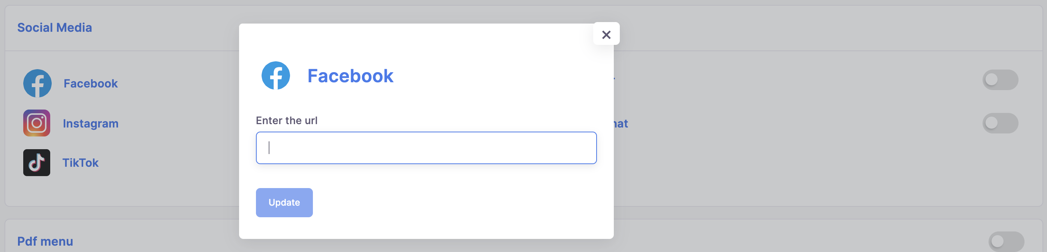Viewport: 1047px width, 252px height.
Task: Click the blank area below the Update button
Action: (426, 228)
